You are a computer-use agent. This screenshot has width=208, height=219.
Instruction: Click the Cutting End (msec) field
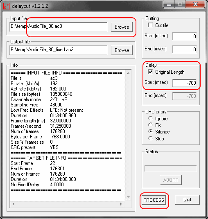pos(185,49)
